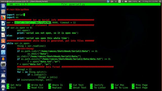Open the keyboard language indicator

[119, 1]
